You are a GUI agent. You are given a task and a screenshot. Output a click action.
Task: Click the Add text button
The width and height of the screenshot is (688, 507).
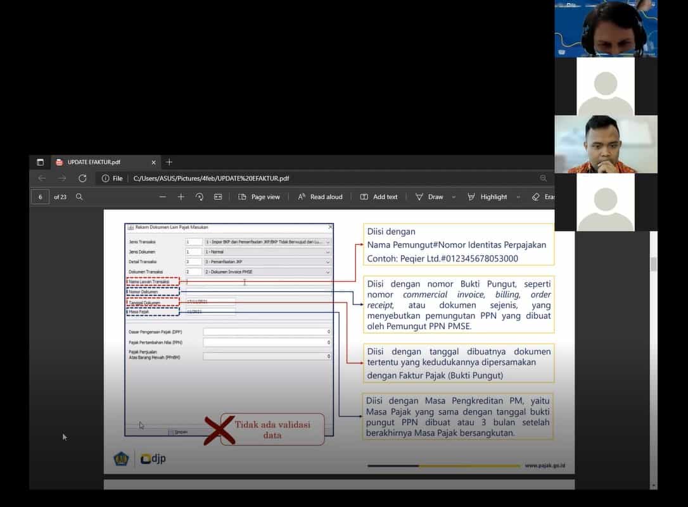[x=379, y=197]
